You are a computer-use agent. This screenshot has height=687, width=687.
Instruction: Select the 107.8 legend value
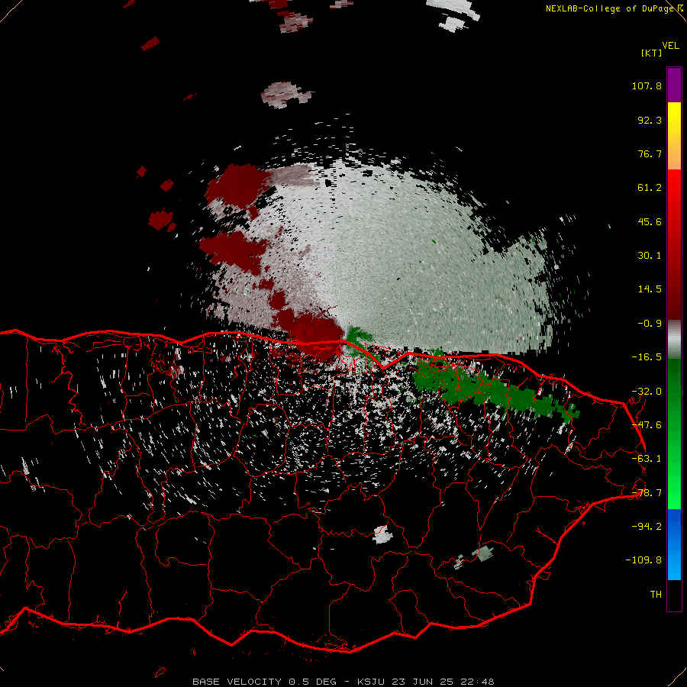647,85
